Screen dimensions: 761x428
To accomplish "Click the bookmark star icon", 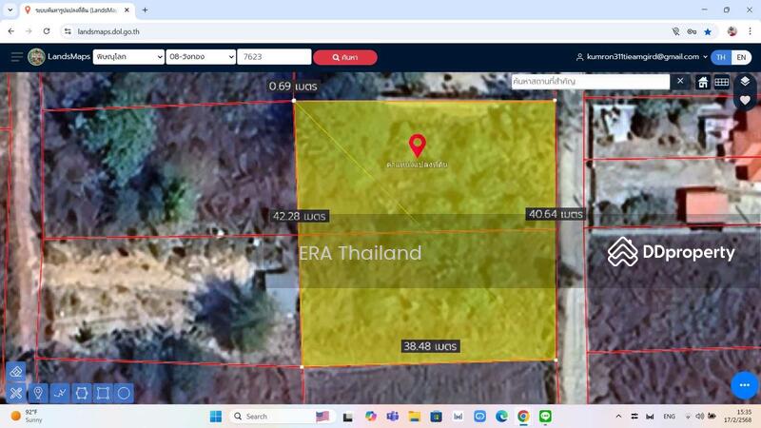I will [708, 31].
